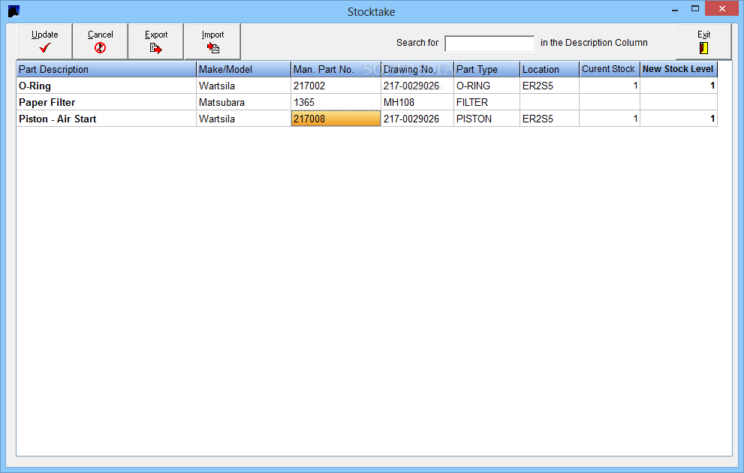Click Wartsila in the Piston row
This screenshot has height=473, width=744.
coord(243,119)
